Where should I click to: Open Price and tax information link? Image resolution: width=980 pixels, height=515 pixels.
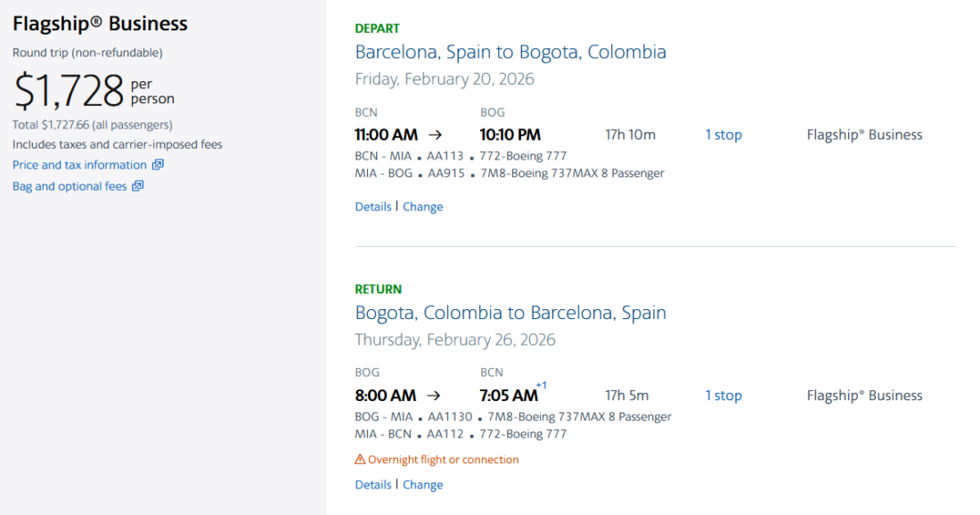[x=79, y=165]
